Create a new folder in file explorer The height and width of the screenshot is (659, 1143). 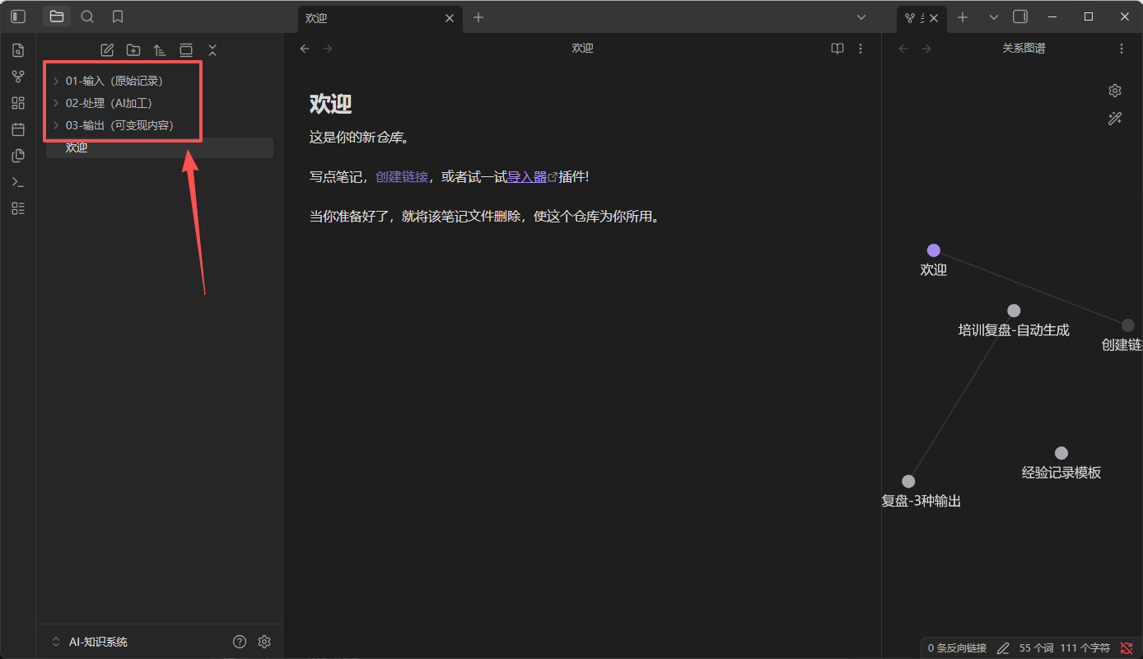pyautogui.click(x=133, y=50)
